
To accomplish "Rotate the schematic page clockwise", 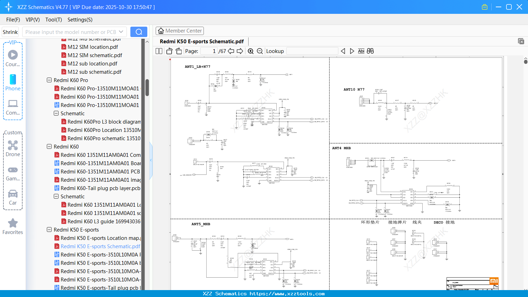I will click(179, 51).
